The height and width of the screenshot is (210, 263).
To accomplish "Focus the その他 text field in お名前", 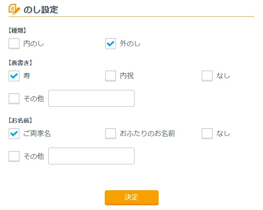I will [91, 156].
